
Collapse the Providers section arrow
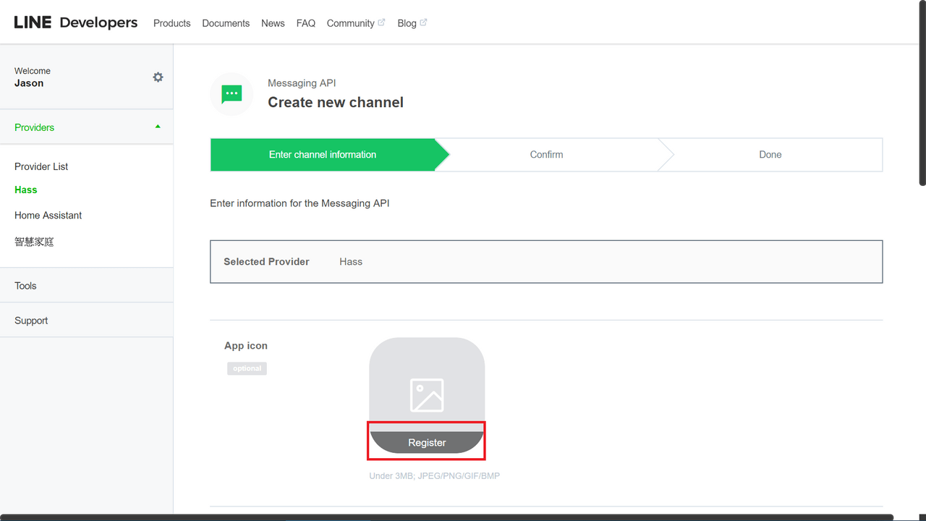[158, 127]
